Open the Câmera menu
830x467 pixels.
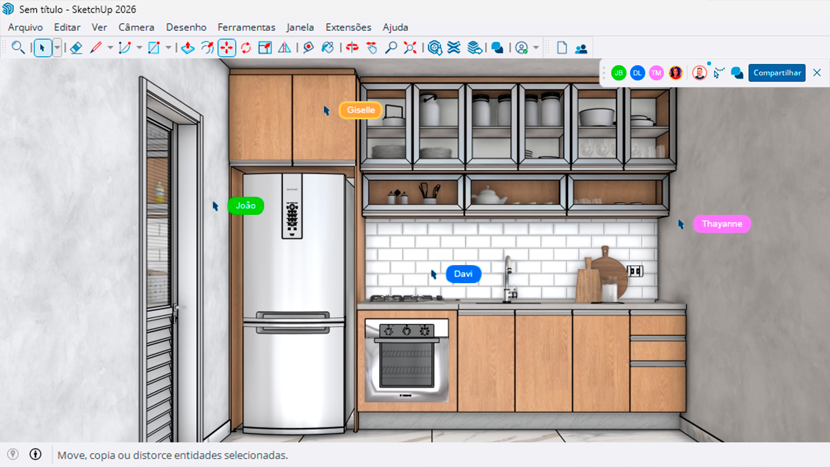click(x=136, y=27)
